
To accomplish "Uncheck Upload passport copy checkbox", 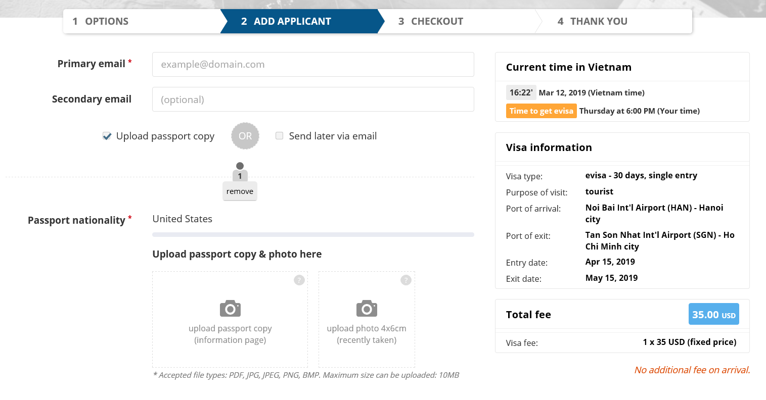I will click(107, 136).
